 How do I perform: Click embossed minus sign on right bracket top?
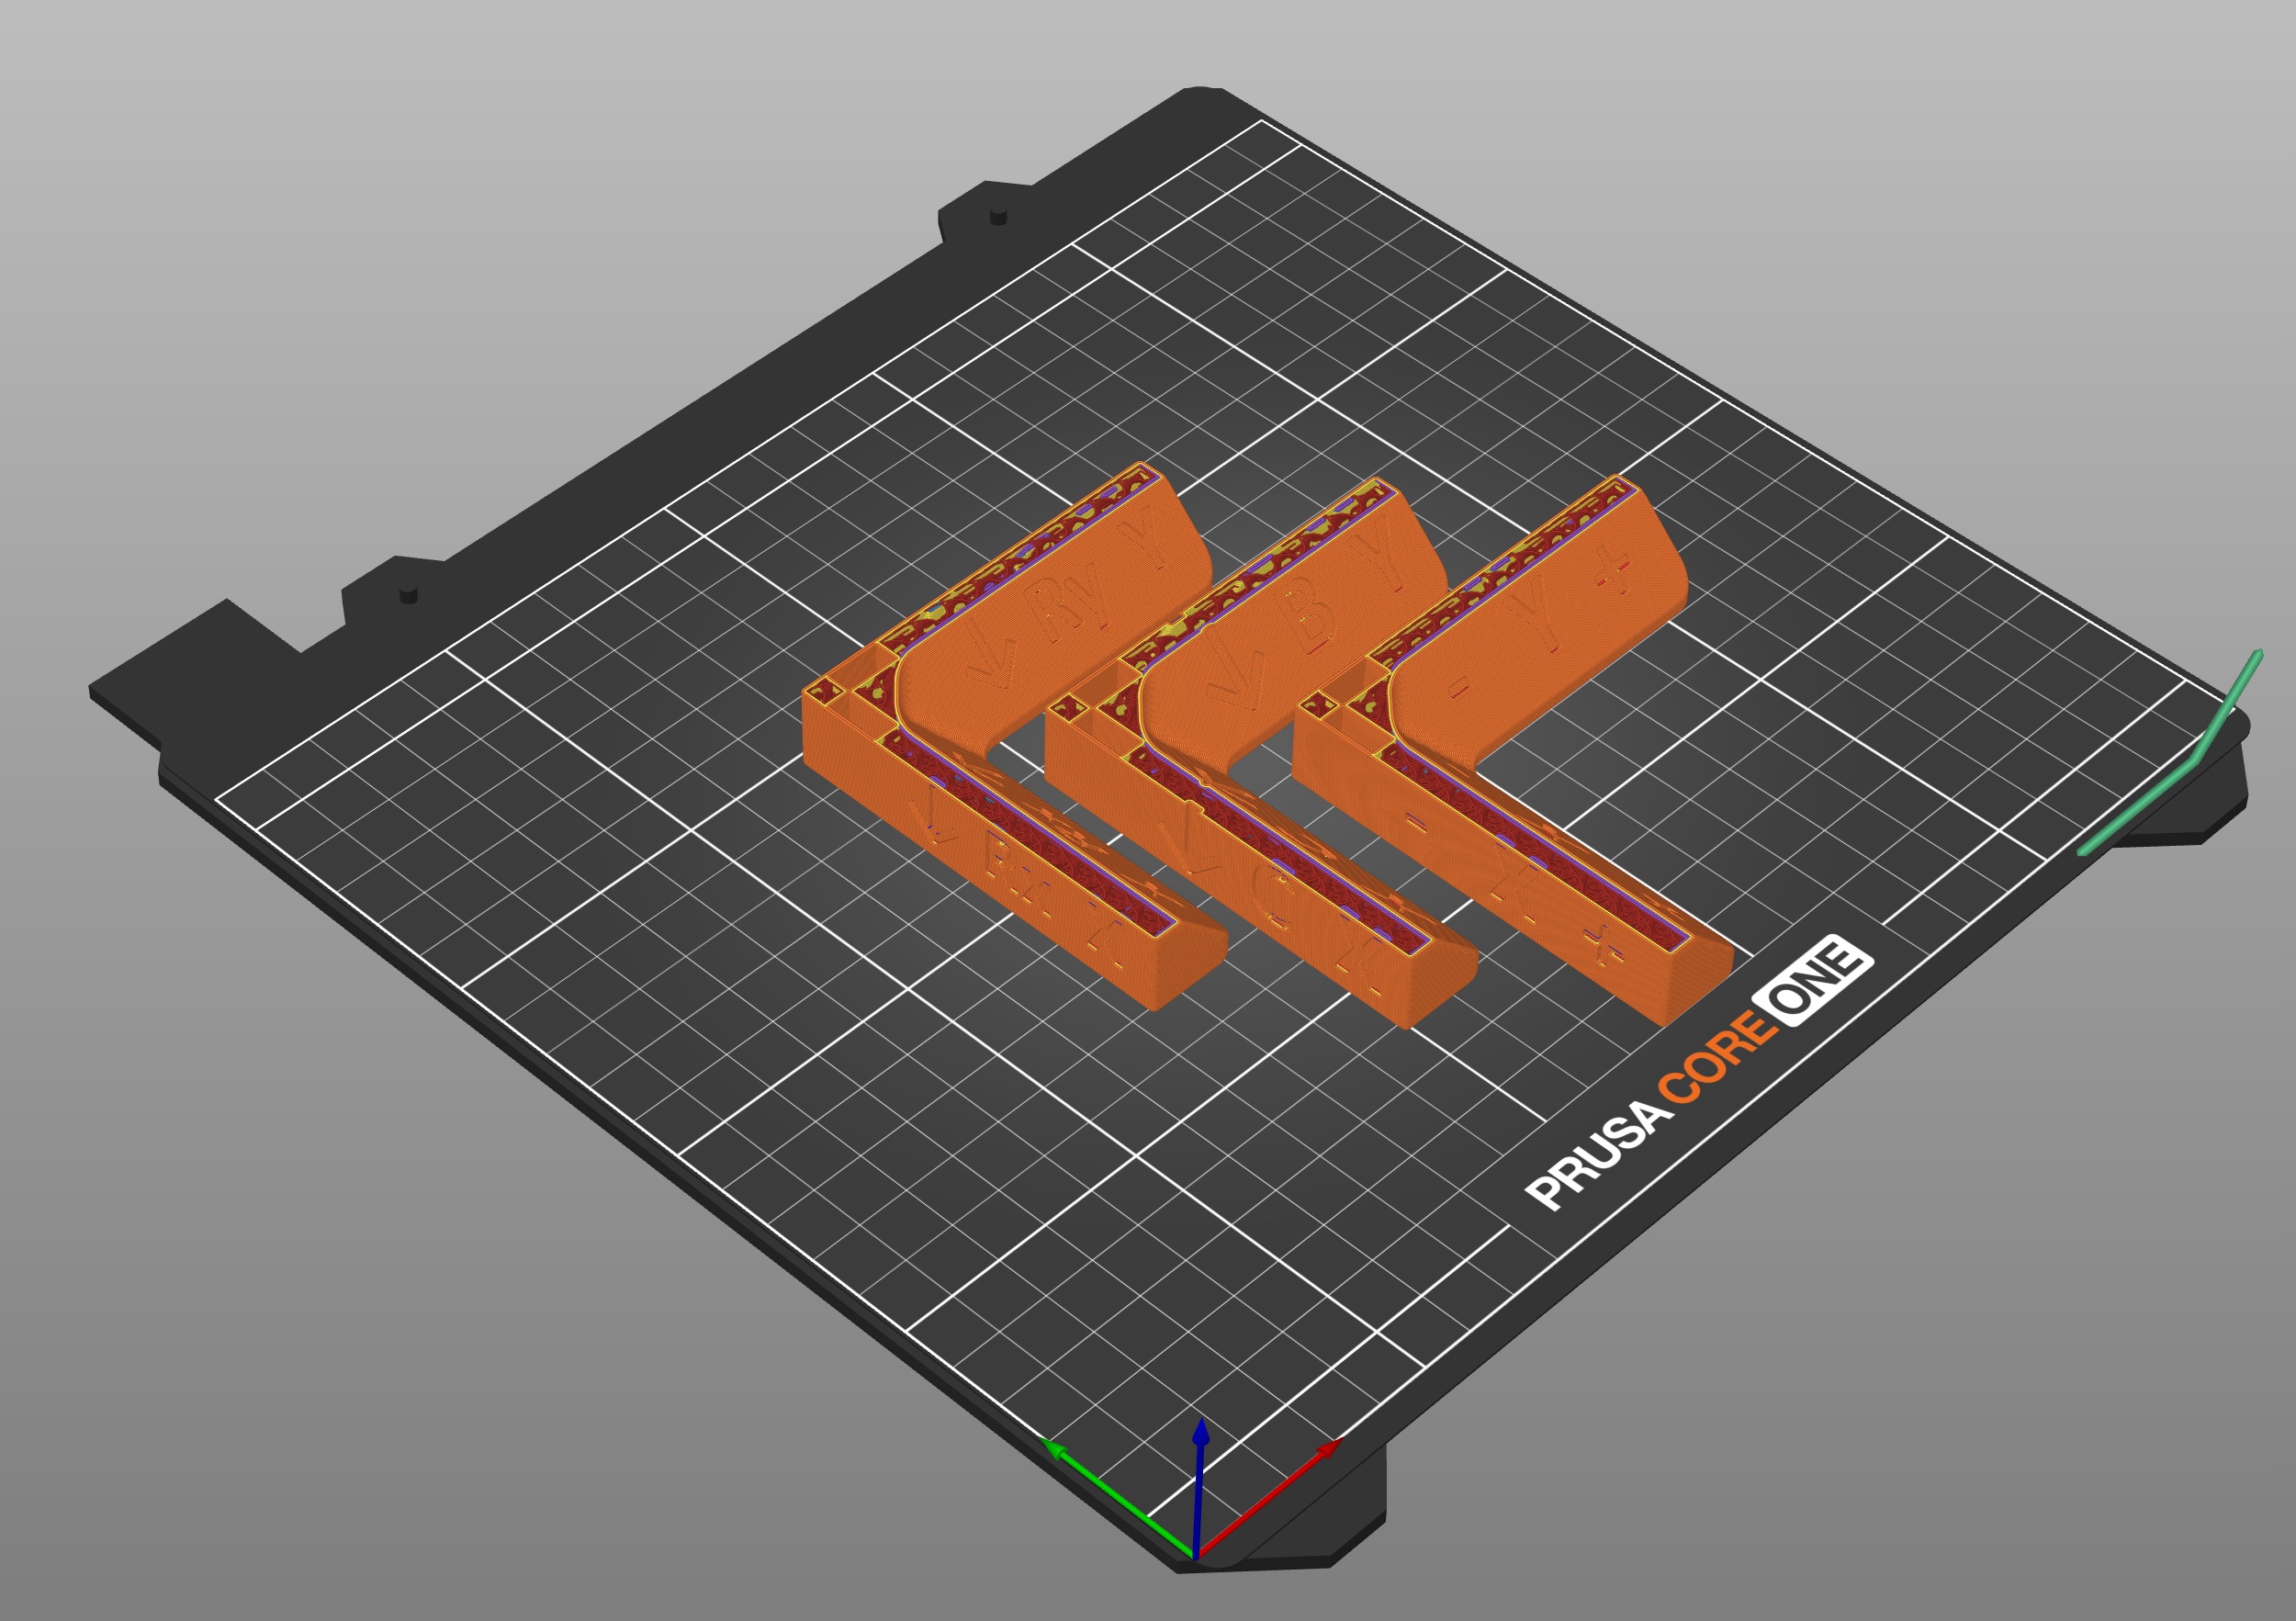1459,688
